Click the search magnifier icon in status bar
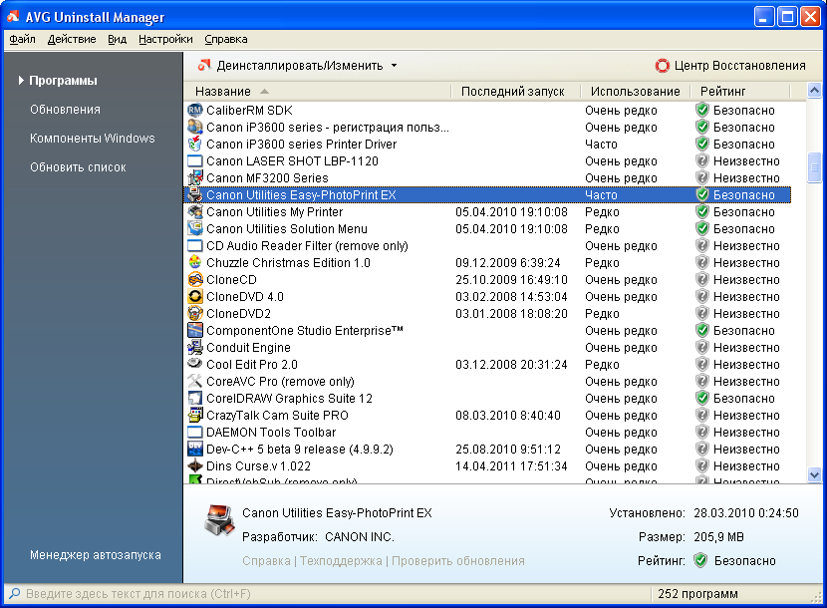 [x=14, y=594]
